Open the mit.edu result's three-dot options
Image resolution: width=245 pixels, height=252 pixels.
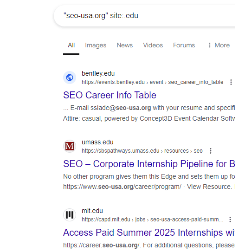click(230, 220)
